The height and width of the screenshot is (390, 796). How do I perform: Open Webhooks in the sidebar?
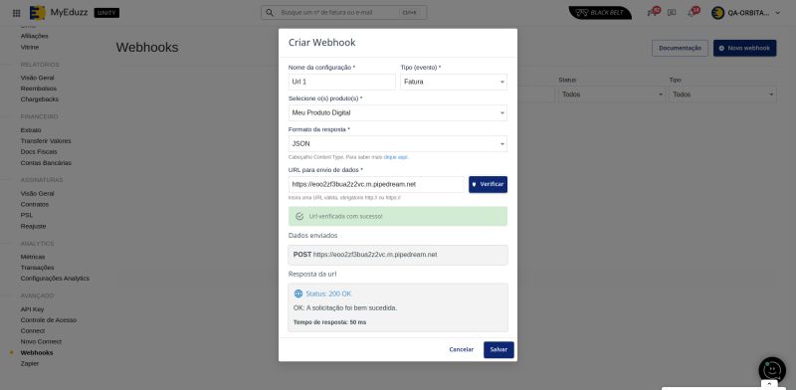pos(37,352)
